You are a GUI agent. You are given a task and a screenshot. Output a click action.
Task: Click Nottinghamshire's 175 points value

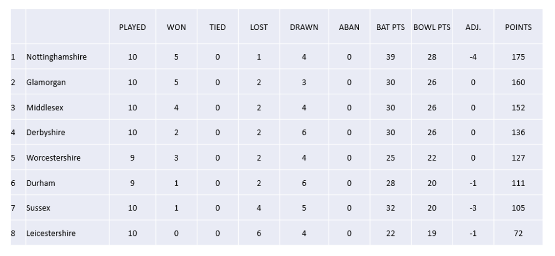[518, 57]
